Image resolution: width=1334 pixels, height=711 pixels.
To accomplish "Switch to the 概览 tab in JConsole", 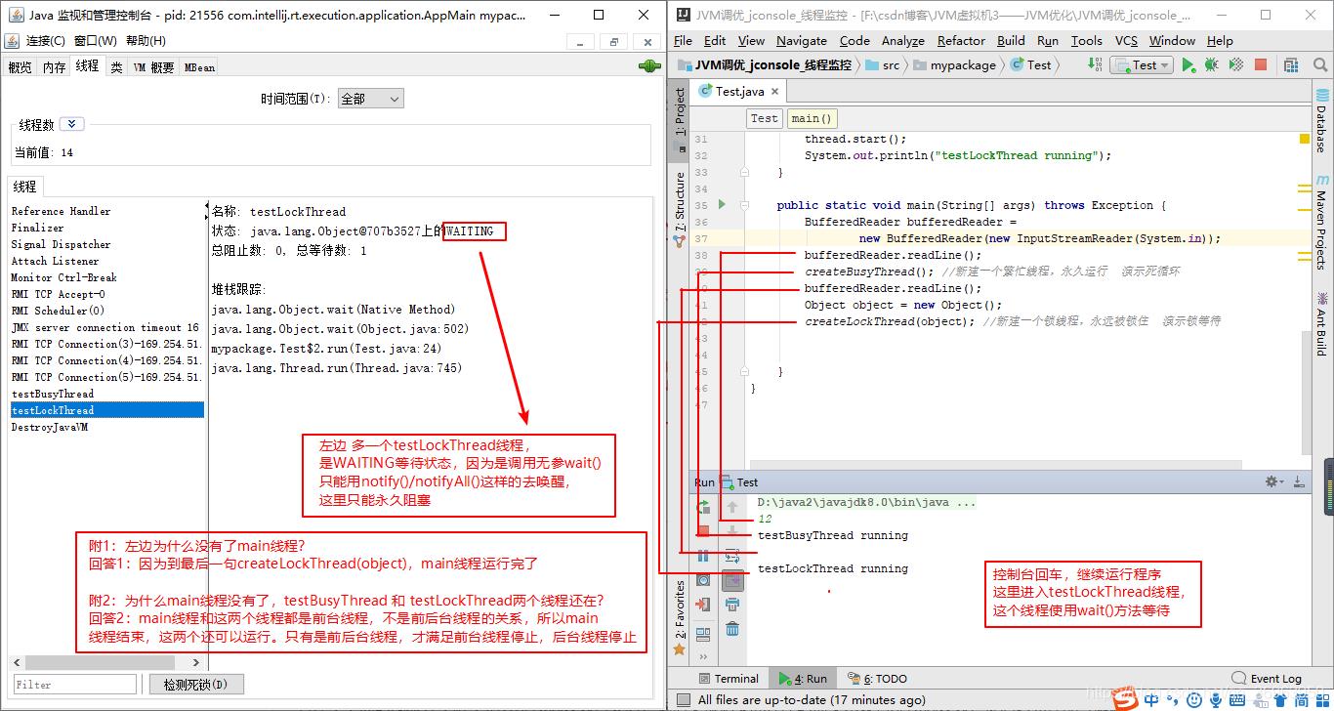I will (x=20, y=67).
